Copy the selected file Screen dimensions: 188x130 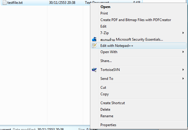(x=105, y=94)
